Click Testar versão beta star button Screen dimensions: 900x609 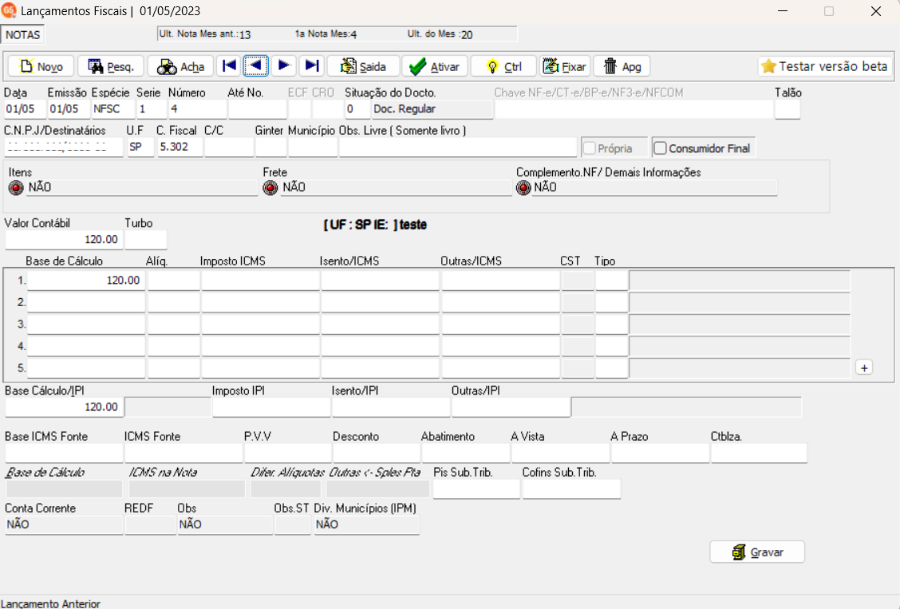[825, 66]
